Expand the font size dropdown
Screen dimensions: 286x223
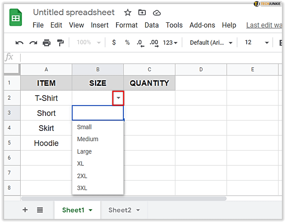coord(267,43)
